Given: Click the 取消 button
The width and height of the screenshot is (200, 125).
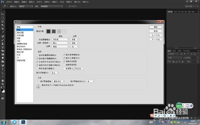Looking at the screenshot, I should point(156,31).
